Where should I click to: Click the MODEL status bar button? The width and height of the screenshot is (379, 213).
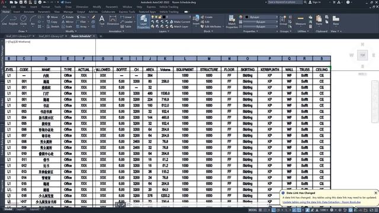pos(253,210)
